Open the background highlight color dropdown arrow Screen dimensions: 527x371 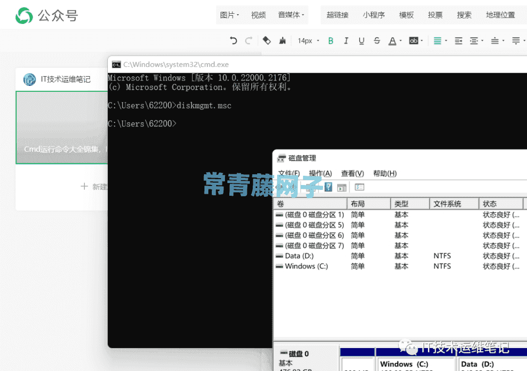click(422, 41)
